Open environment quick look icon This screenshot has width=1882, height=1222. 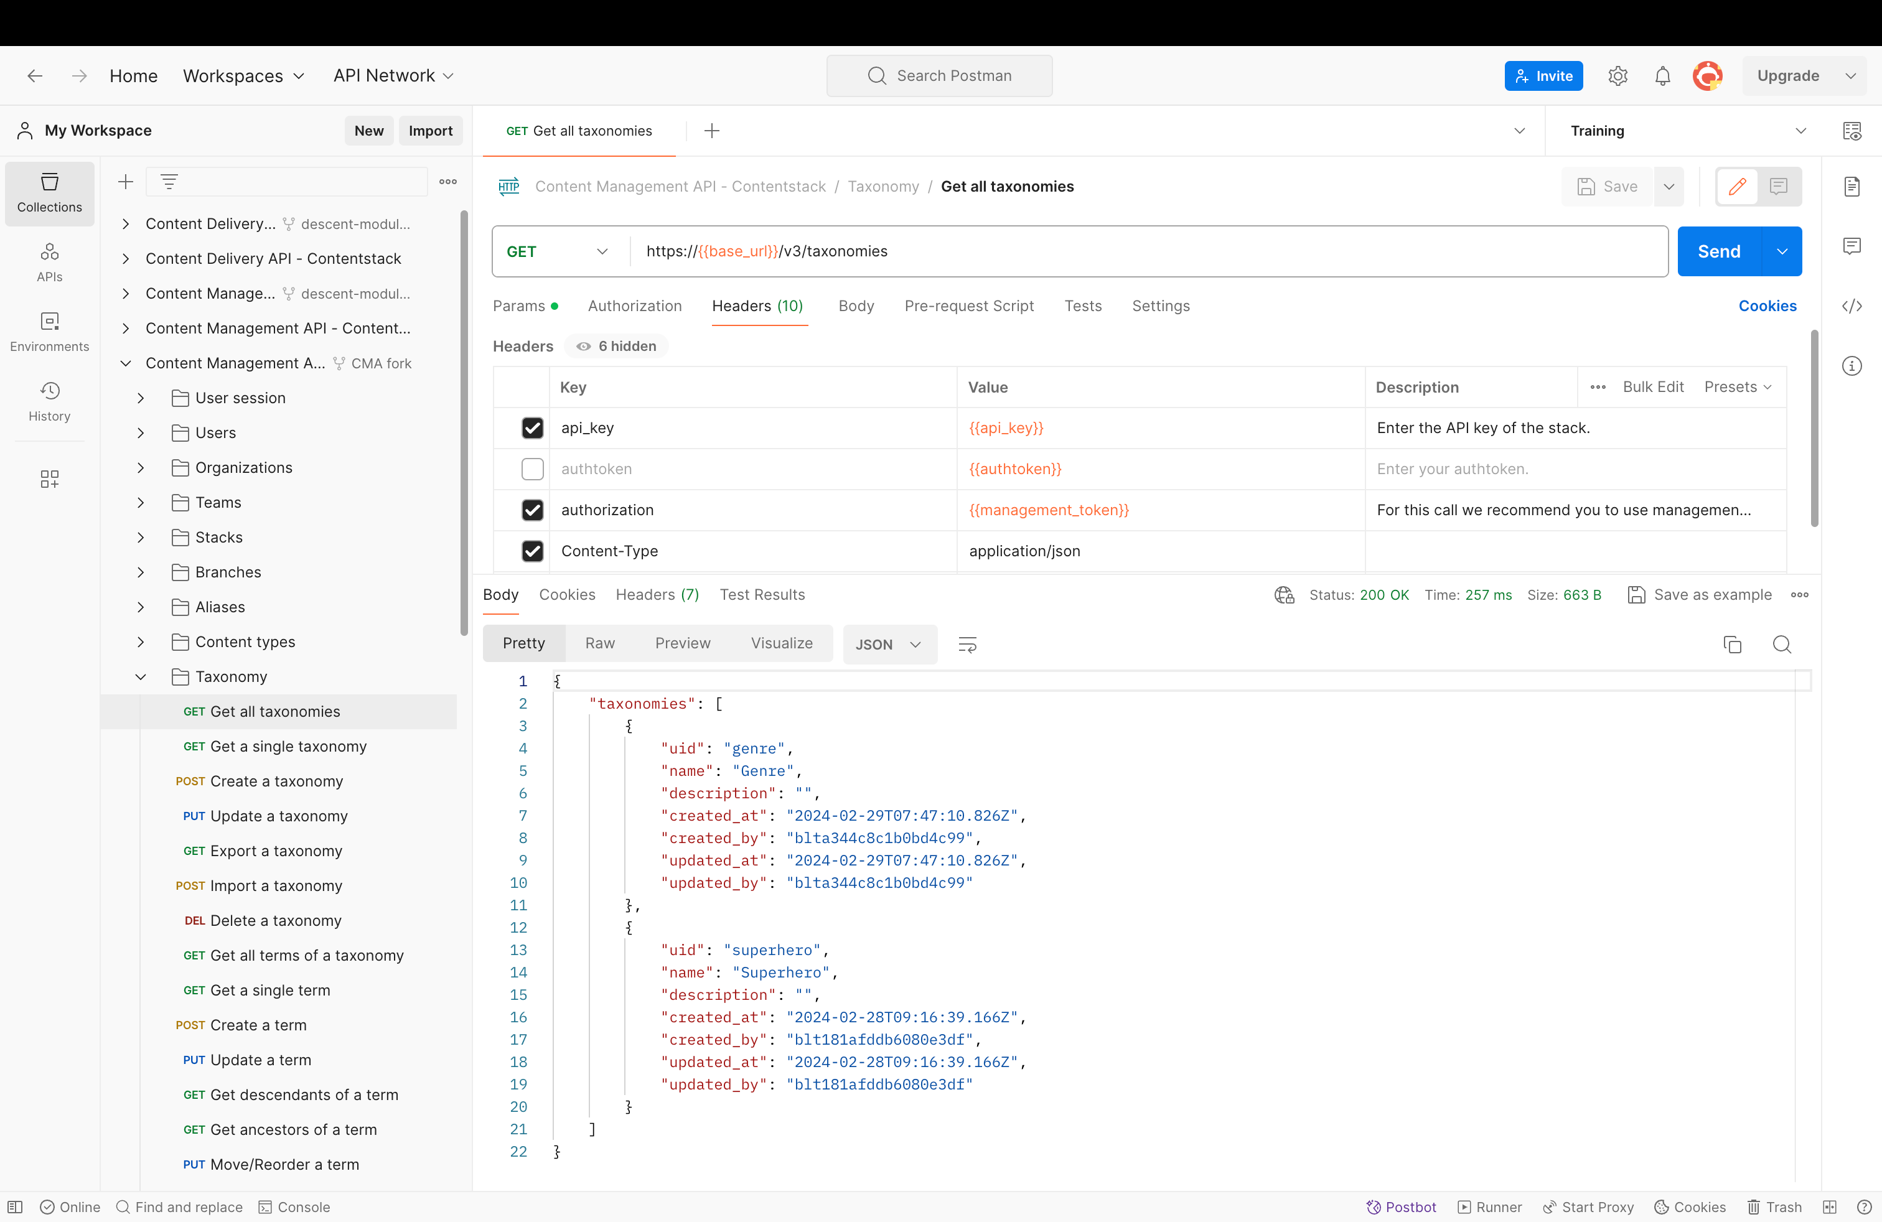[1852, 131]
